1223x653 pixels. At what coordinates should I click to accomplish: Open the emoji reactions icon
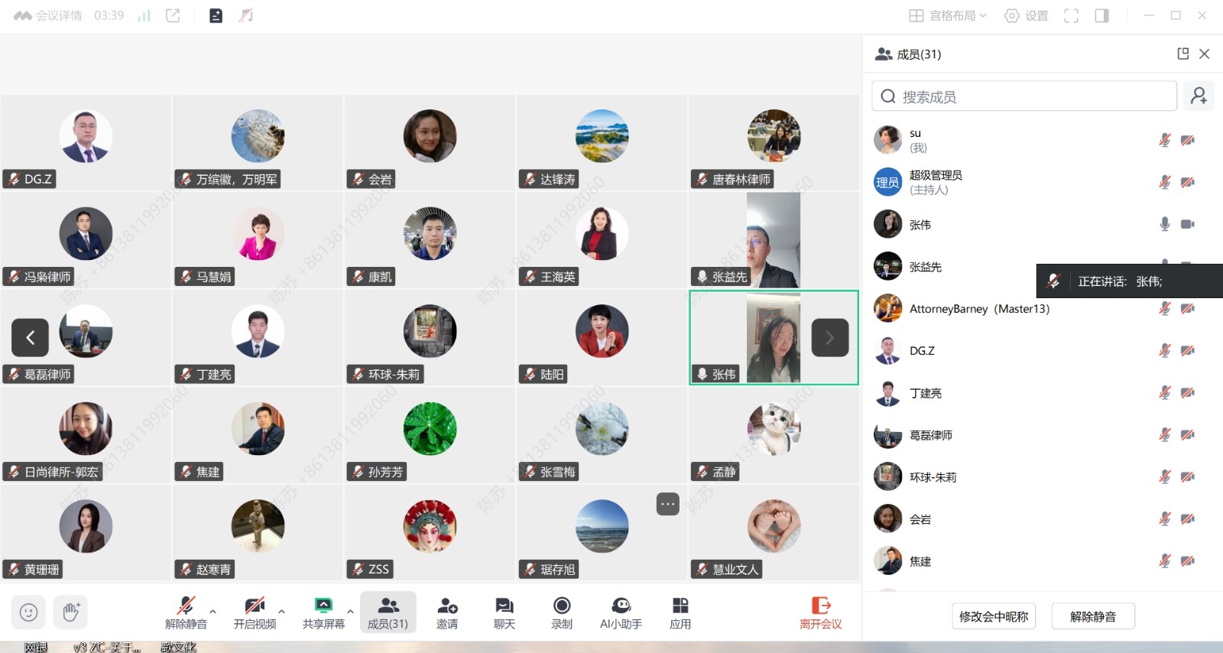28,612
